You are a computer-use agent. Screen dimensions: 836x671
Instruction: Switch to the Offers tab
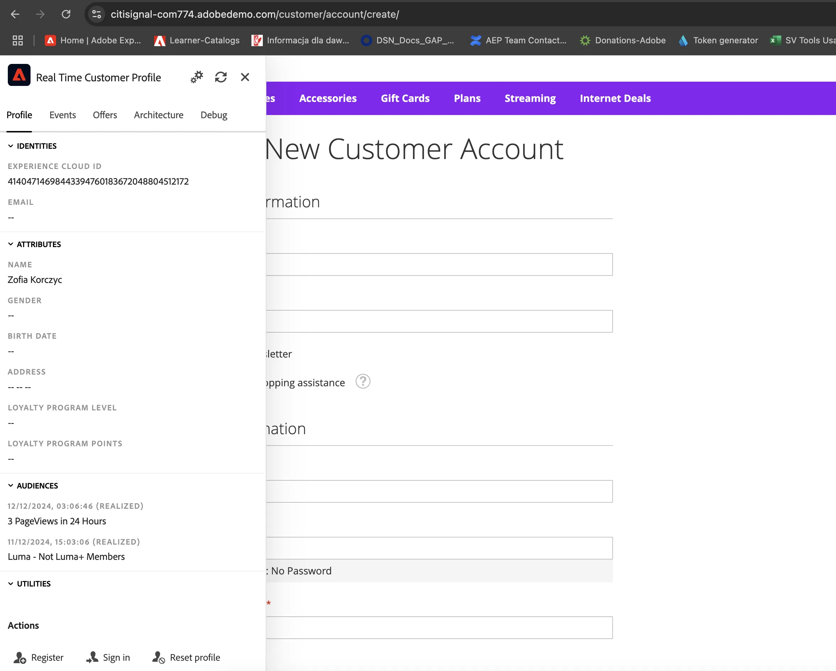click(x=105, y=115)
